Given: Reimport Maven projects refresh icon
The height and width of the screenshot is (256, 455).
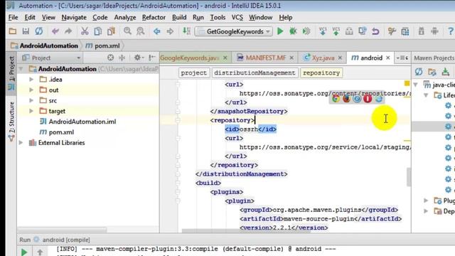Looking at the screenshot, I should pos(419,72).
